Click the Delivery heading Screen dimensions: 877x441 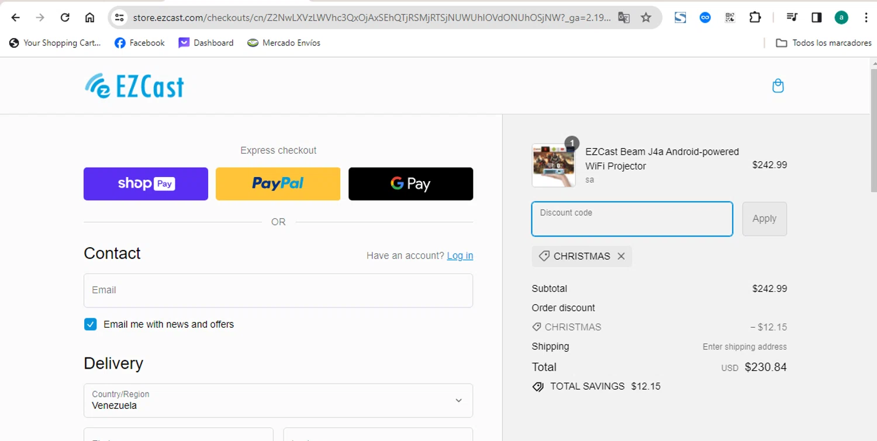(x=113, y=363)
